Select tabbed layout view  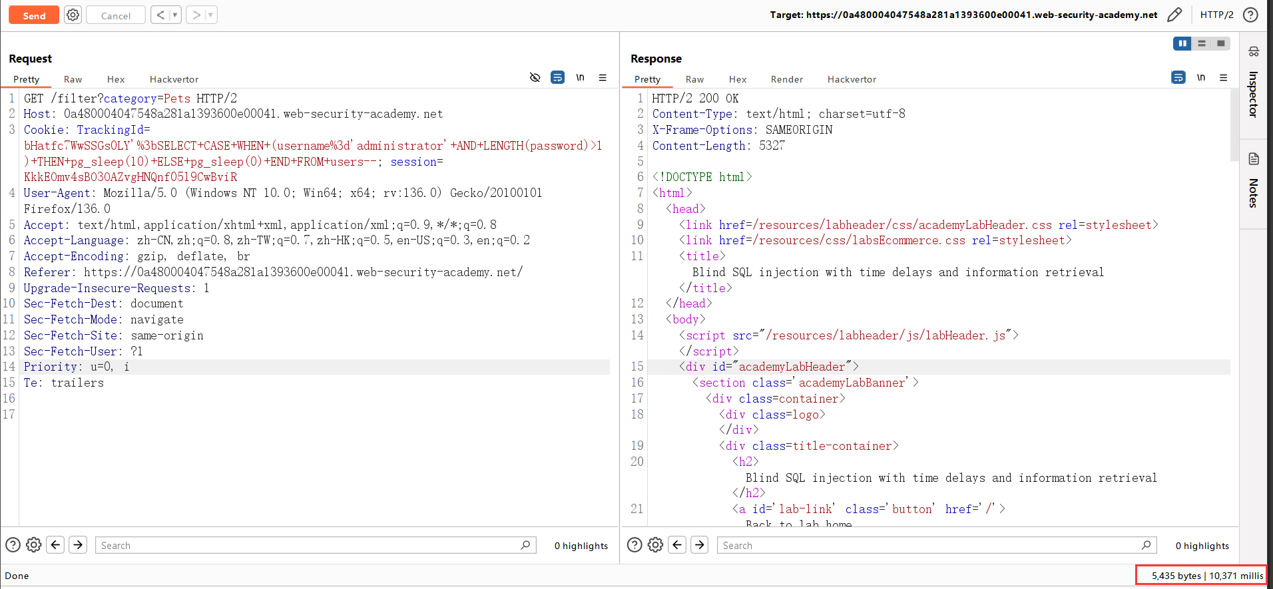pyautogui.click(x=1220, y=43)
